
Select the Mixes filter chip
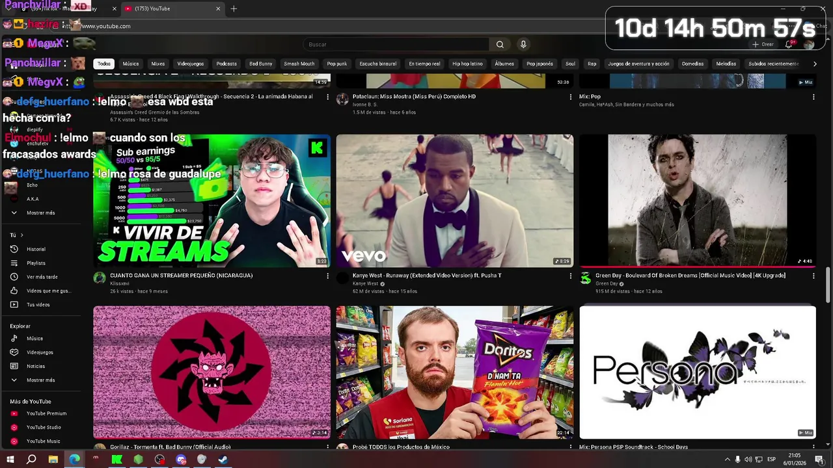point(158,64)
